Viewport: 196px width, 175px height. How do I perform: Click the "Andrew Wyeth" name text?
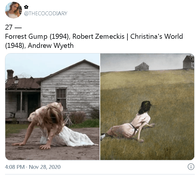click(x=51, y=46)
